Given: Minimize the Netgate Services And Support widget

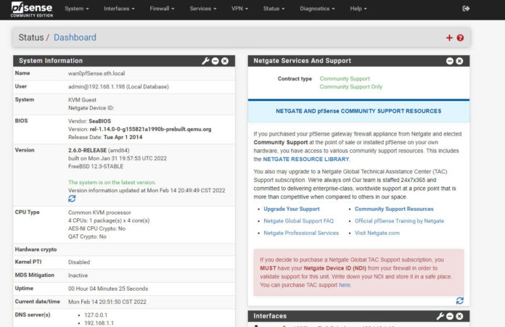Looking at the screenshot, I should pyautogui.click(x=450, y=61).
